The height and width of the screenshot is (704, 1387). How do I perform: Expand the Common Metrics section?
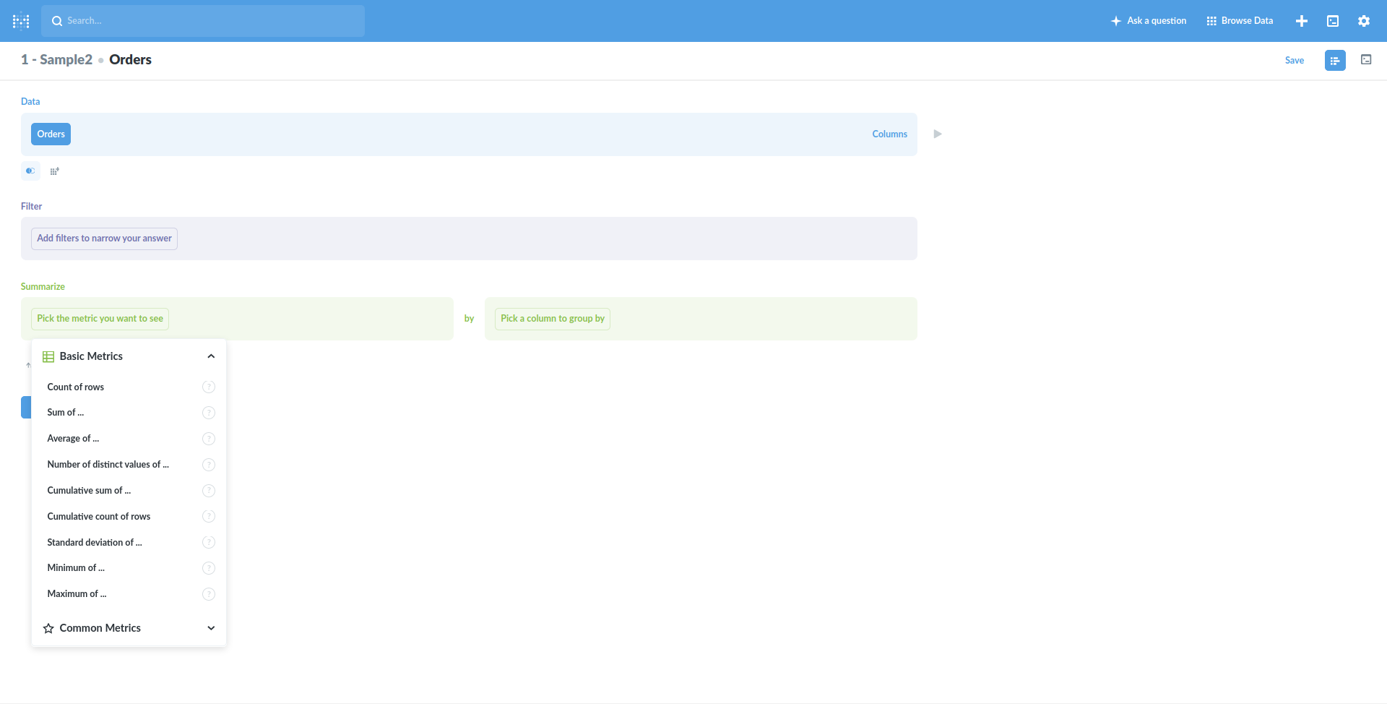(211, 627)
